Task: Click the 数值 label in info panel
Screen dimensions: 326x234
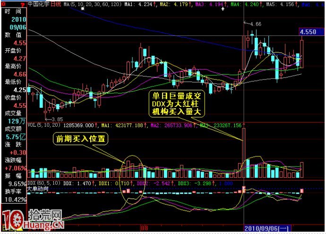Action: [13, 35]
